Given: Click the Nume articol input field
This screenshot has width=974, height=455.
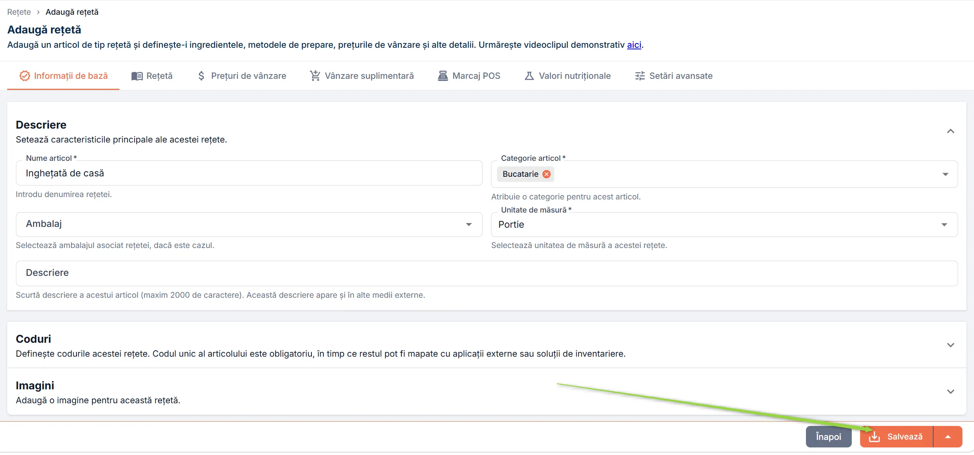Looking at the screenshot, I should point(249,173).
